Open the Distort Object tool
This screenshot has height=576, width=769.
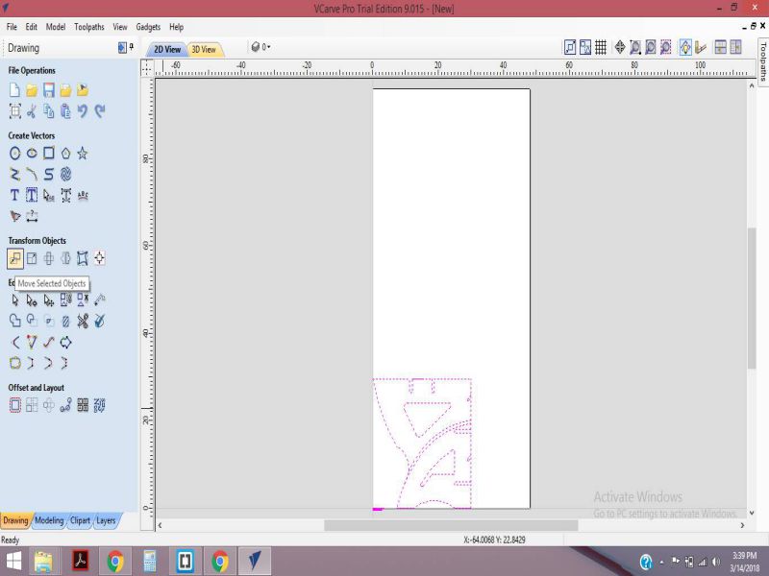(x=83, y=258)
